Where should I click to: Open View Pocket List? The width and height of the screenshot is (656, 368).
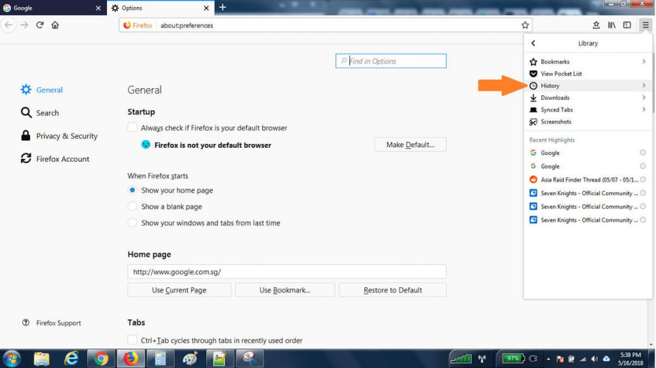coord(588,74)
